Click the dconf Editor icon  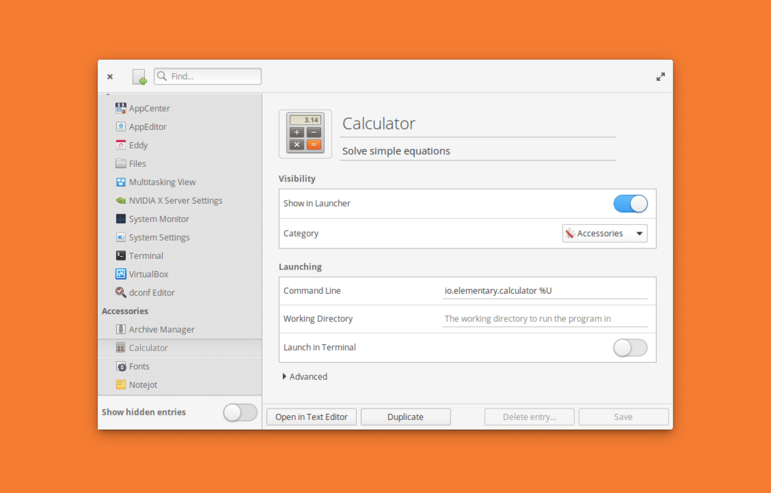click(121, 292)
